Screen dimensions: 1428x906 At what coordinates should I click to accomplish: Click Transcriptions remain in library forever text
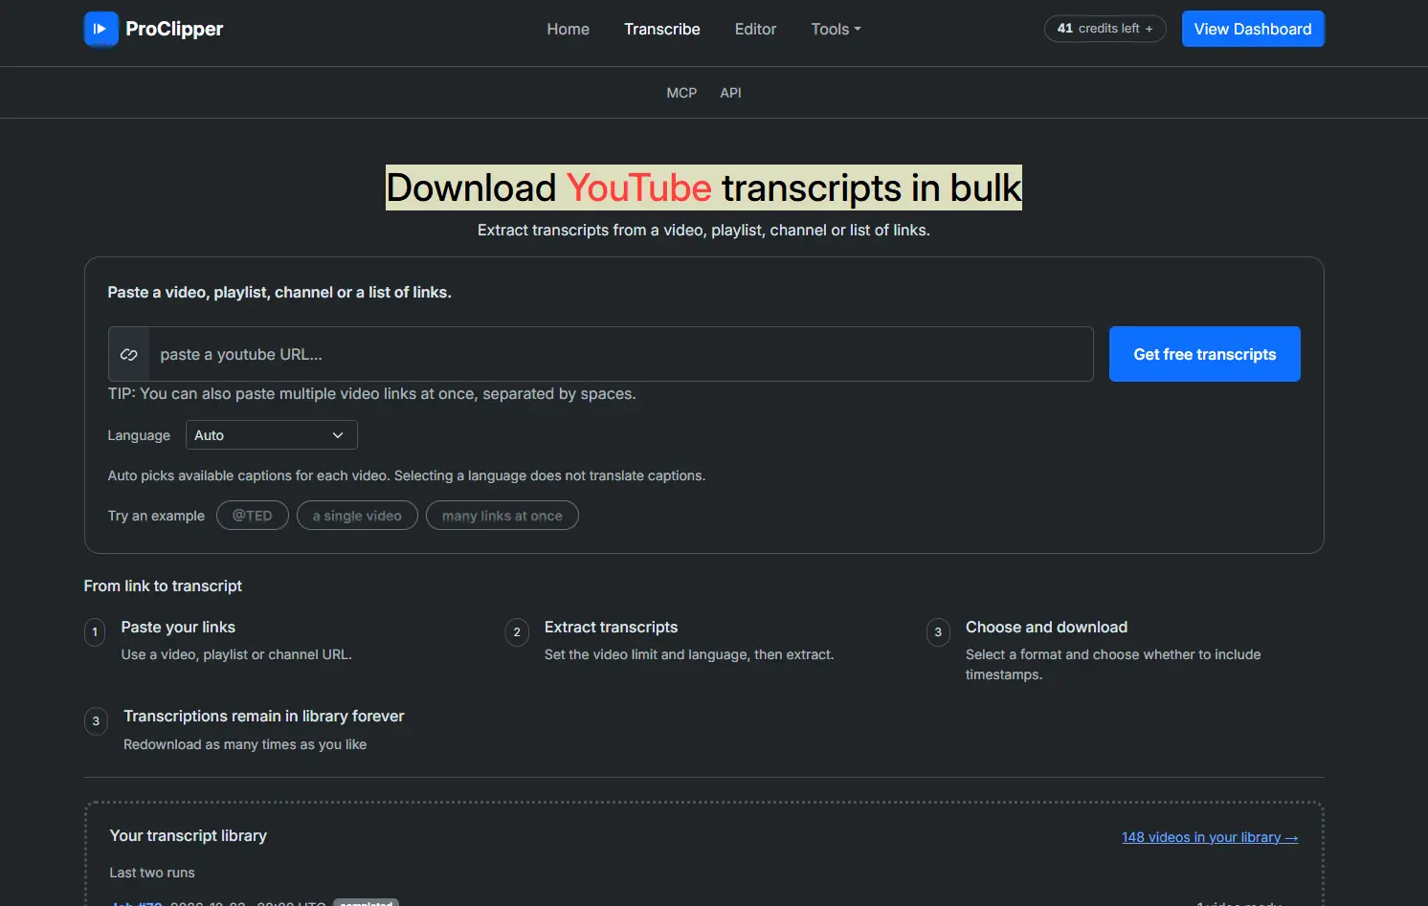coord(264,717)
